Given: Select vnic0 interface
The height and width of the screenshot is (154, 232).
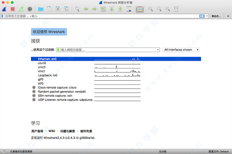Looking at the screenshot, I should click(42, 67).
